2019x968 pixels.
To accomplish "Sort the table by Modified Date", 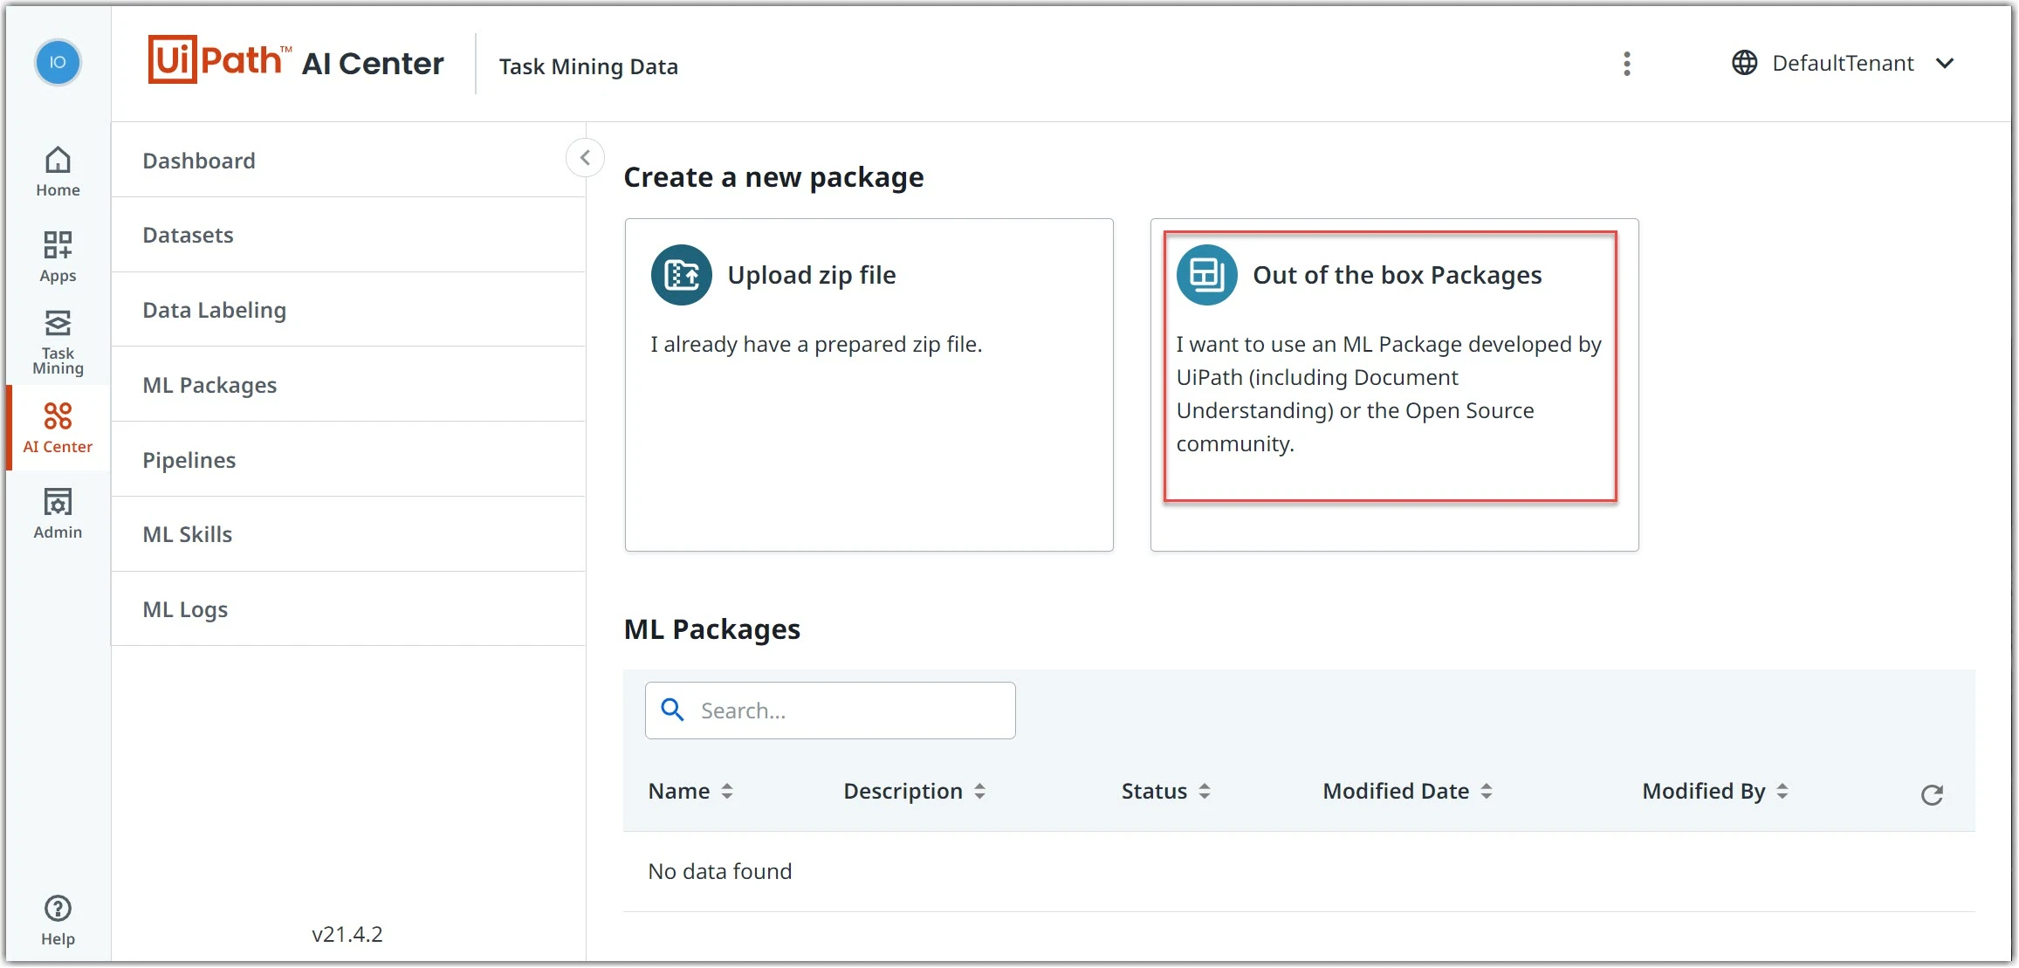I will click(1487, 792).
